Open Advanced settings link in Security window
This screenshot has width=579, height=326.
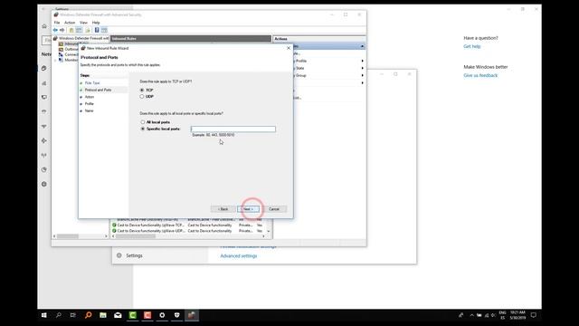pyautogui.click(x=239, y=255)
